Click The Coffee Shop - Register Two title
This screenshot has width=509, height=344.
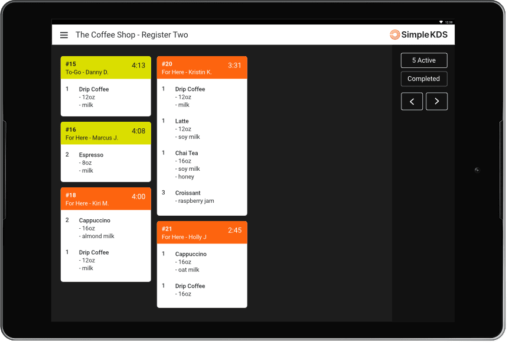pyautogui.click(x=131, y=35)
